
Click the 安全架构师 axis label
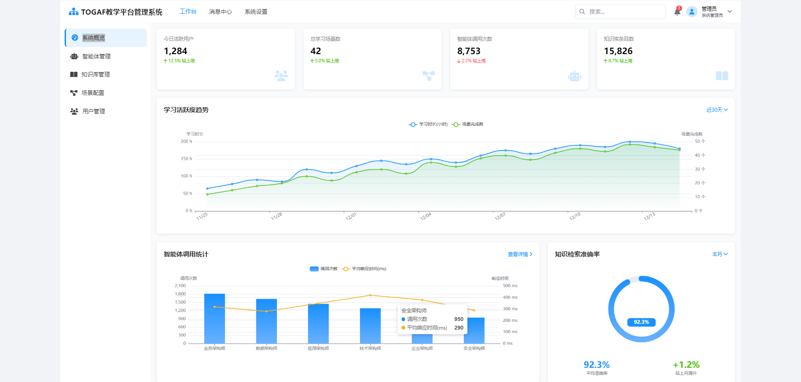pyautogui.click(x=474, y=348)
